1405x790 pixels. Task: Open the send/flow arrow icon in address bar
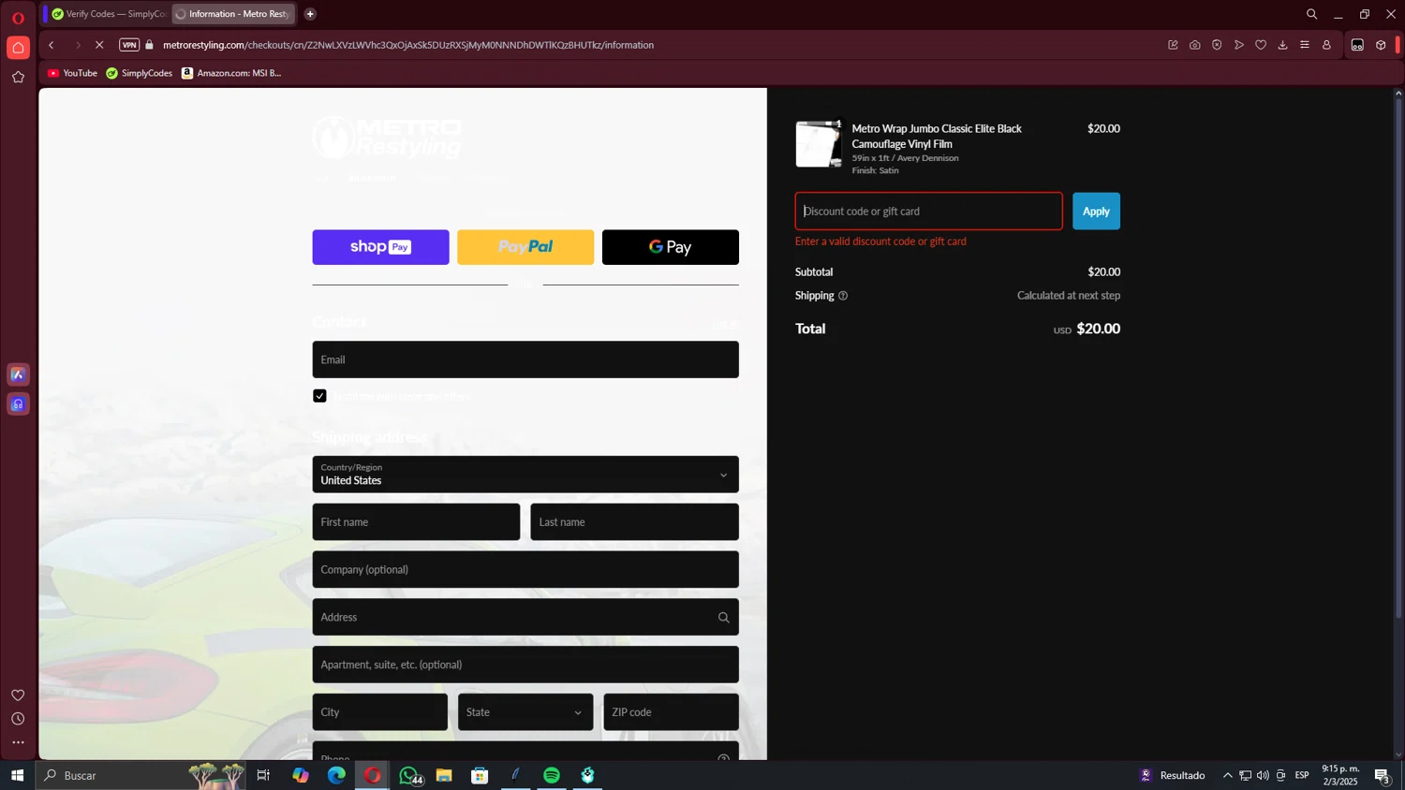tap(1239, 45)
